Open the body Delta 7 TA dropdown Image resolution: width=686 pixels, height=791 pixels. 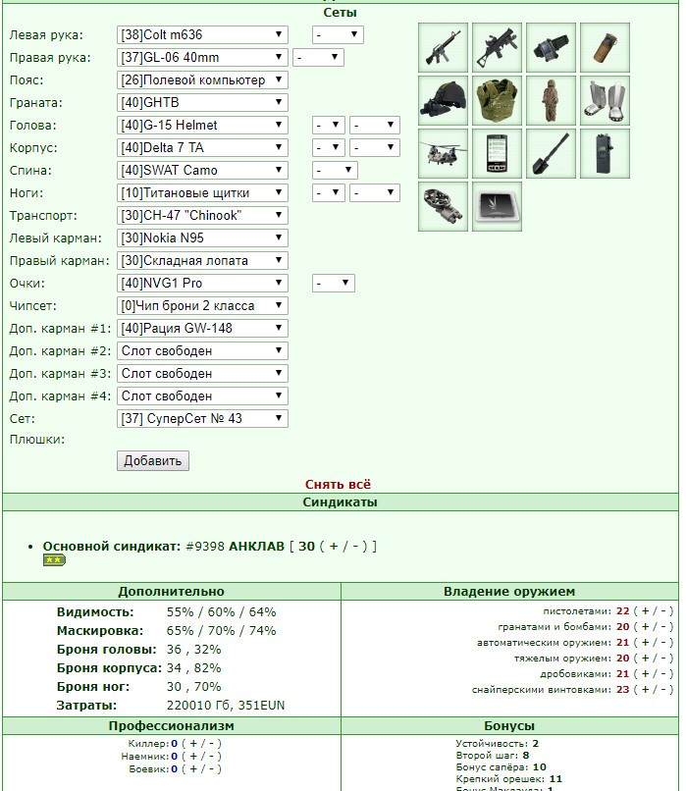[x=202, y=148]
